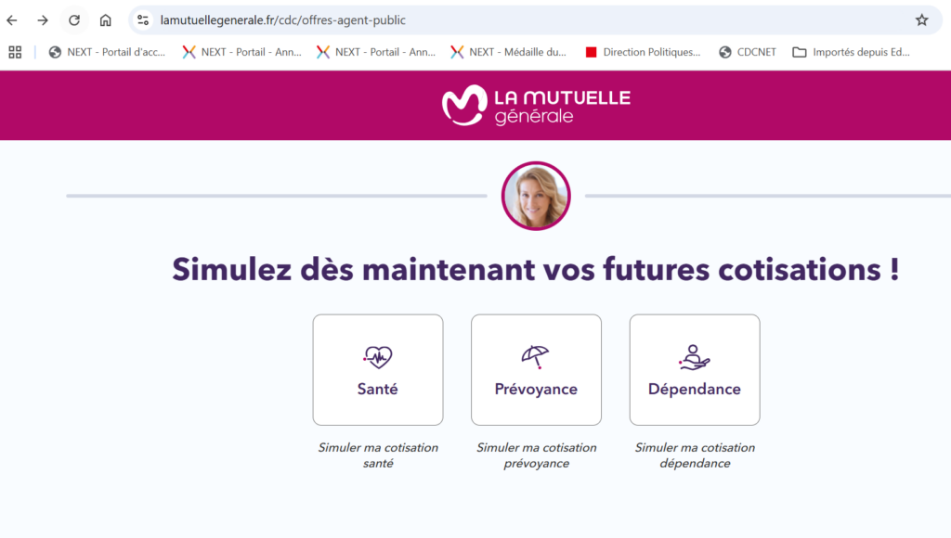Click the Prévoyance umbrella icon

536,357
